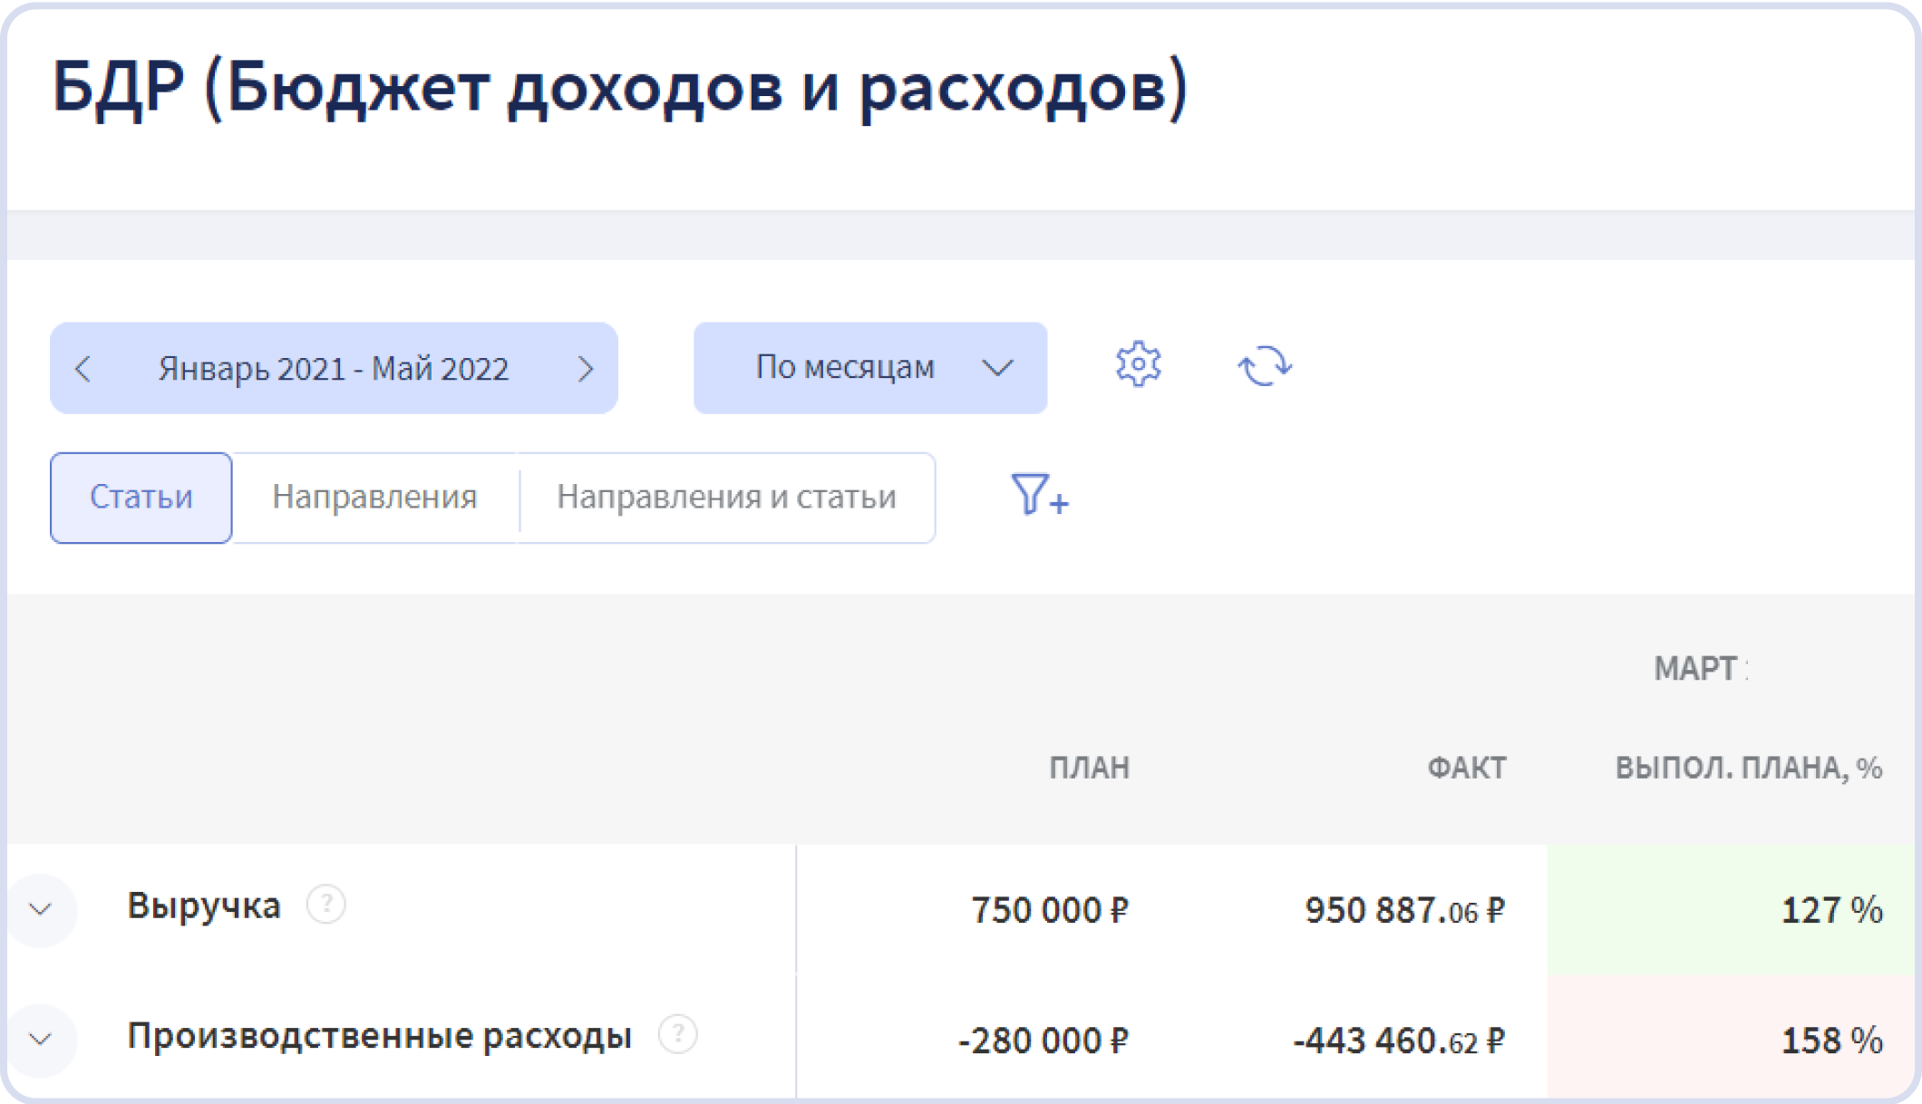Select the -443 460.62 ₽ fact cell
The height and width of the screenshot is (1104, 1922).
(x=1399, y=1041)
